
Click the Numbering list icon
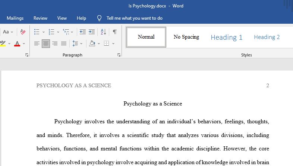coord(51,32)
